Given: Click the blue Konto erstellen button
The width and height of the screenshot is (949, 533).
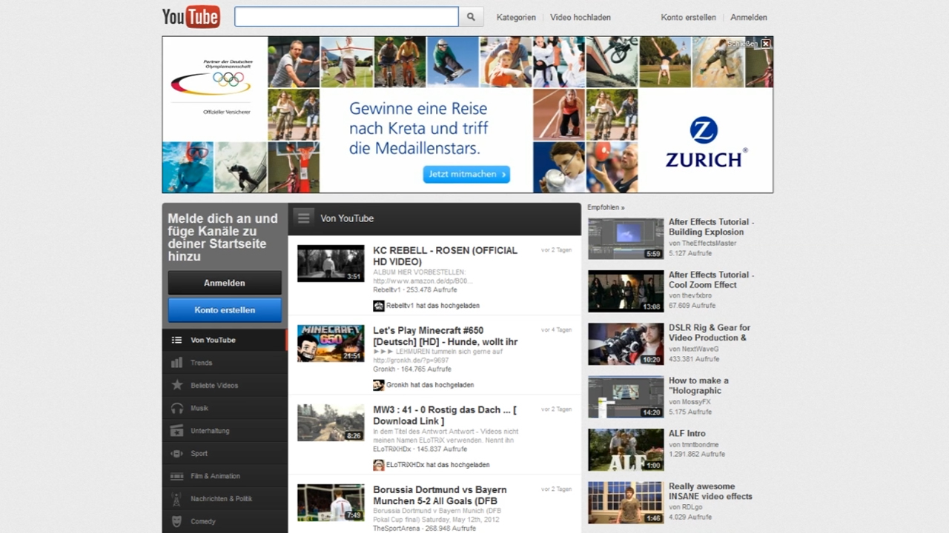Looking at the screenshot, I should click(x=225, y=310).
